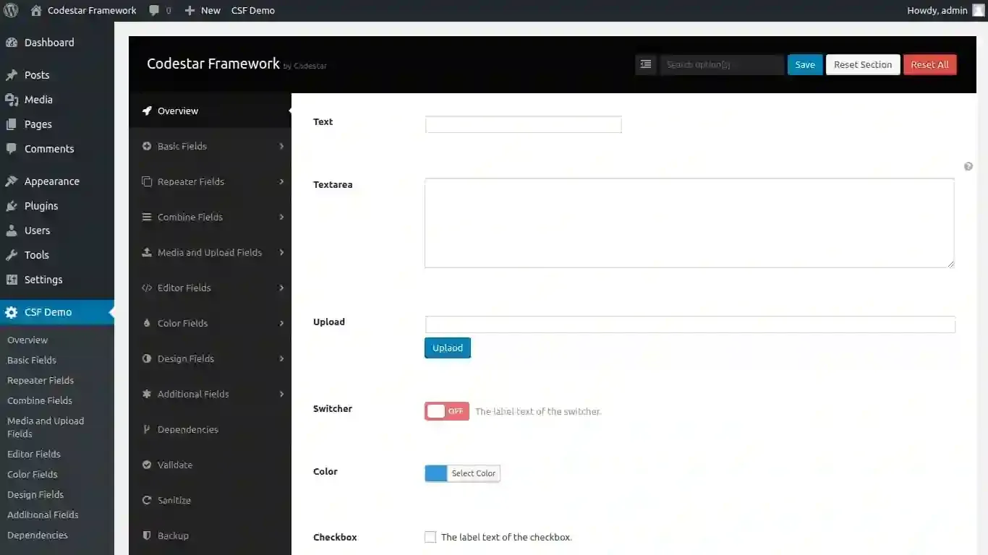Open the admin user avatar
The image size is (988, 555).
coord(978,10)
